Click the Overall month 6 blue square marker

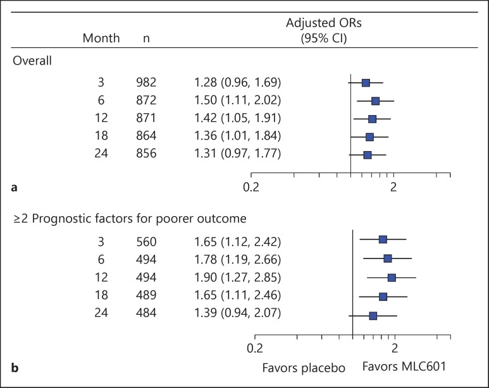click(x=375, y=101)
